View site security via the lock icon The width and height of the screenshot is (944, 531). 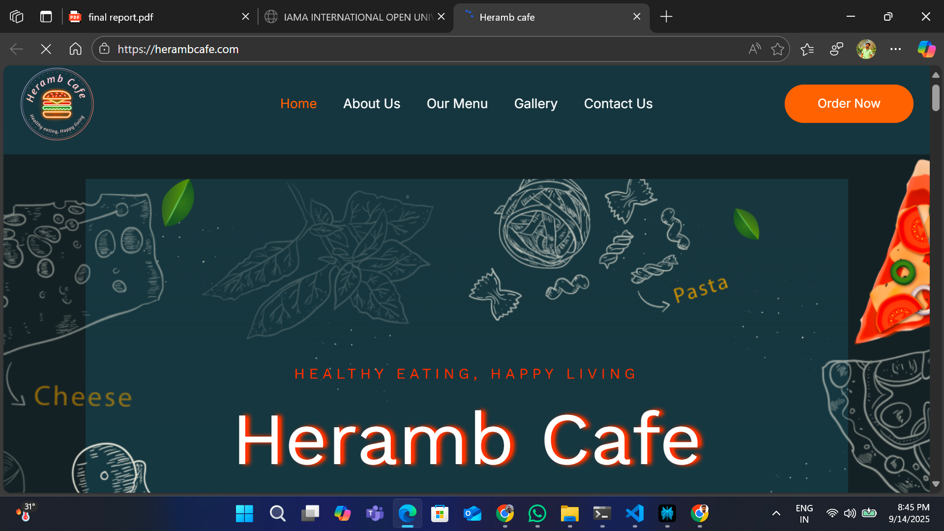pos(104,49)
